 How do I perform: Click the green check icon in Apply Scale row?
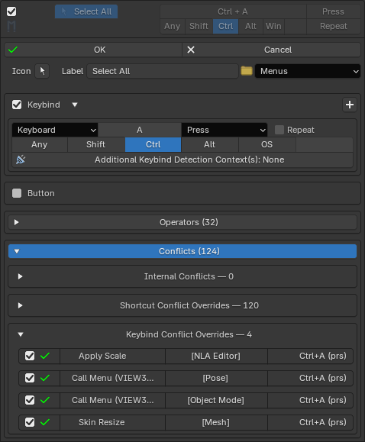[x=45, y=356]
